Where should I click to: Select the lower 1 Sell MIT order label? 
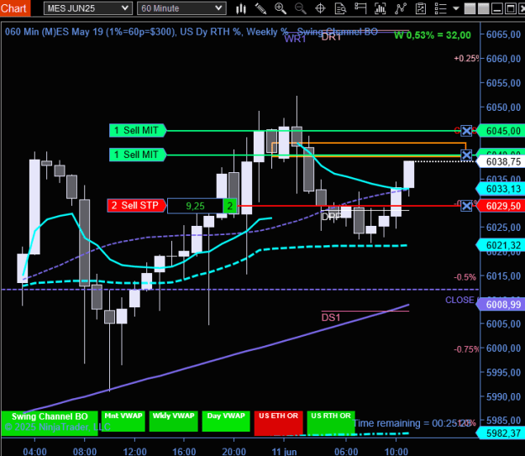coord(138,155)
